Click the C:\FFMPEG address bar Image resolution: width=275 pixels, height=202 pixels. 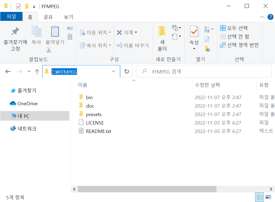(x=81, y=71)
